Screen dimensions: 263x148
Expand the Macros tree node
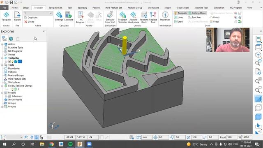coord(2,107)
